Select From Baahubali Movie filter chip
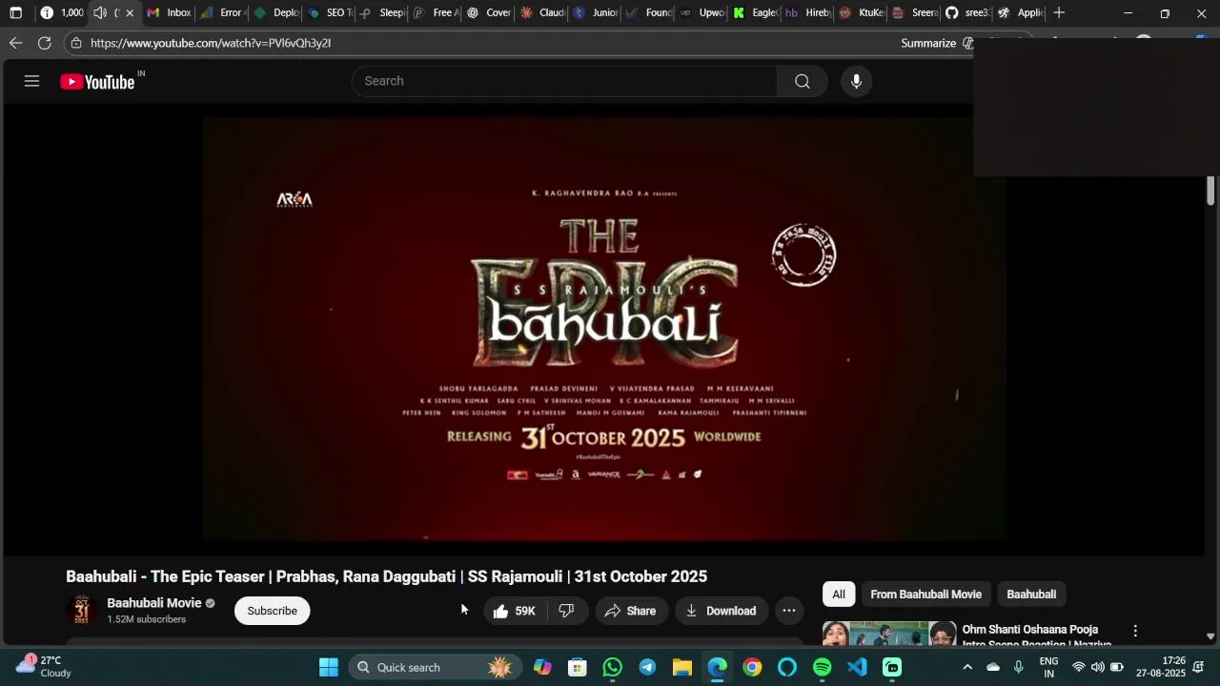The image size is (1220, 686). pos(925,595)
